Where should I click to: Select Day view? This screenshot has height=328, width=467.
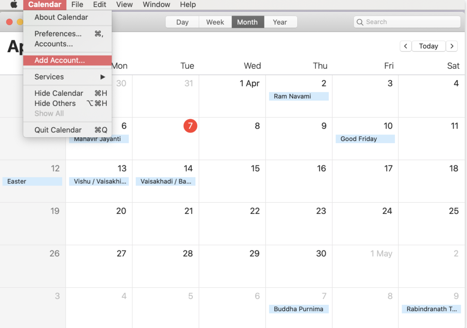click(182, 22)
